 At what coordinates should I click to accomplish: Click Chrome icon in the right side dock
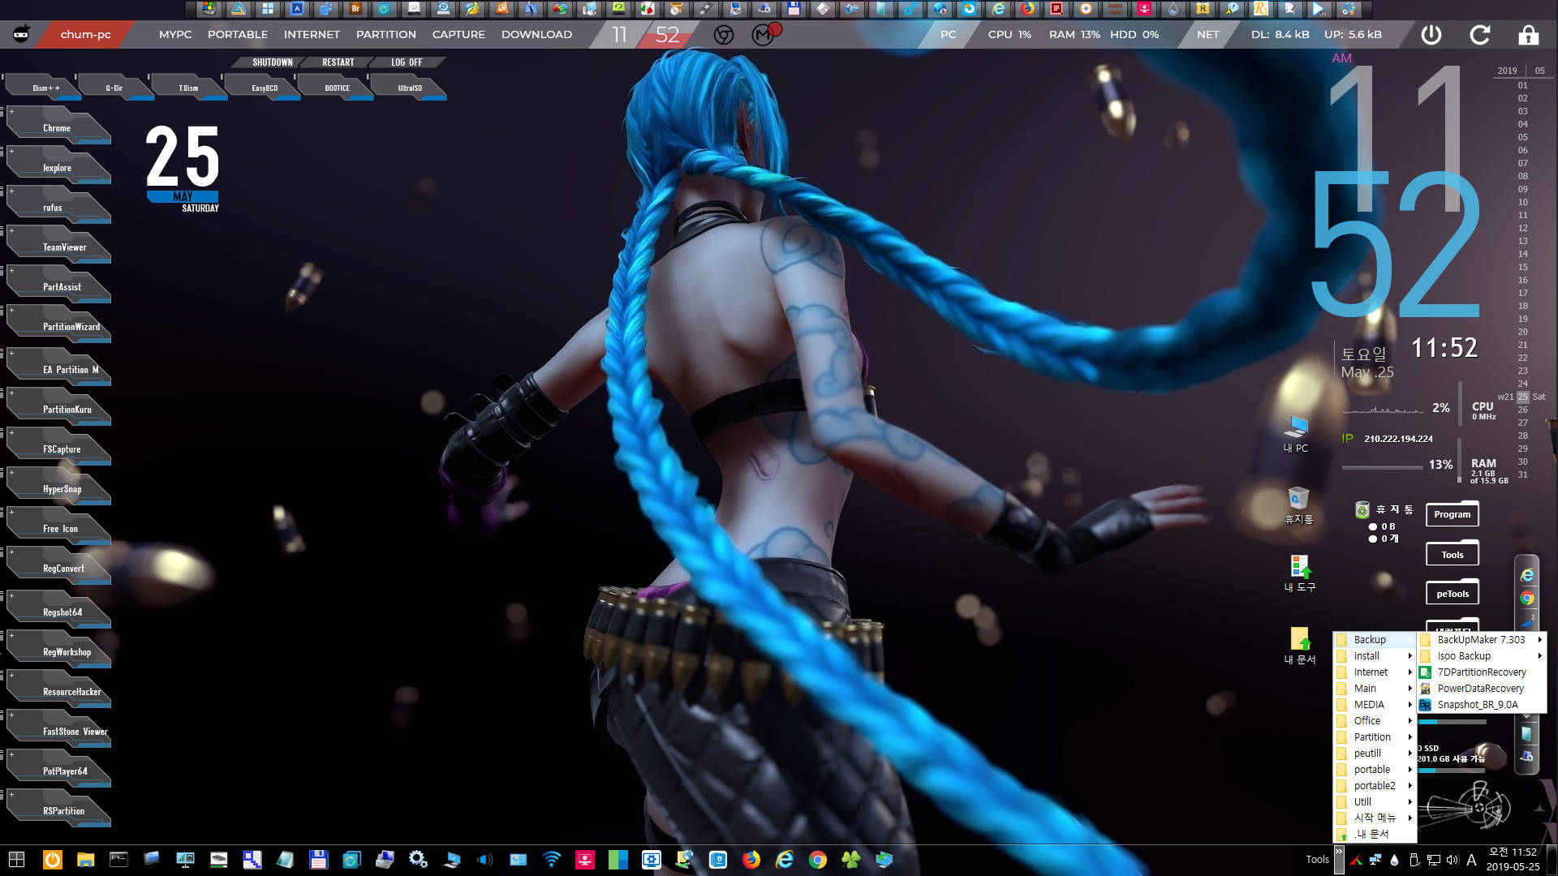click(x=1526, y=599)
